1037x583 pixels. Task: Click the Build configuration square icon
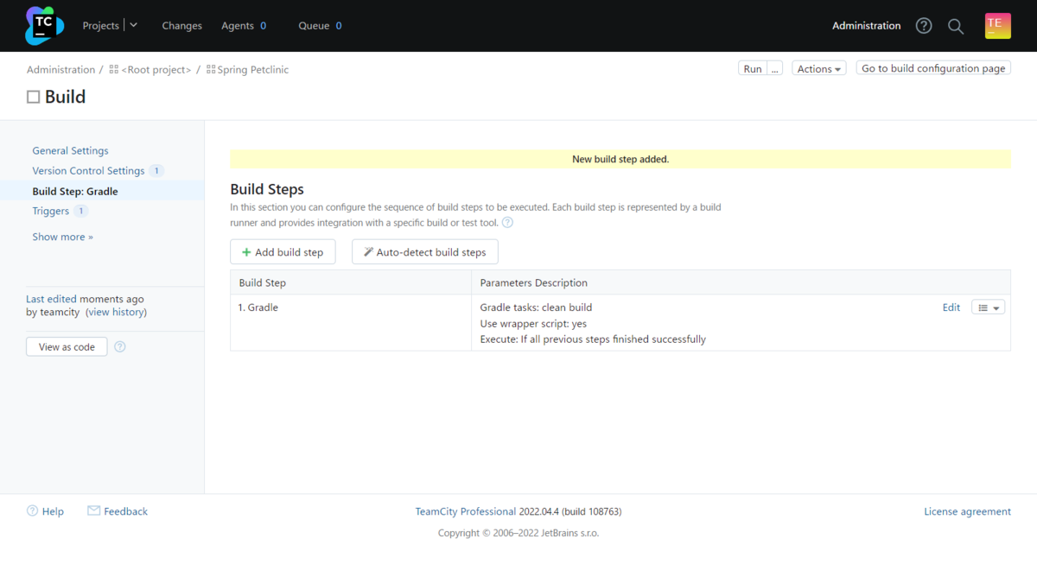[33, 98]
